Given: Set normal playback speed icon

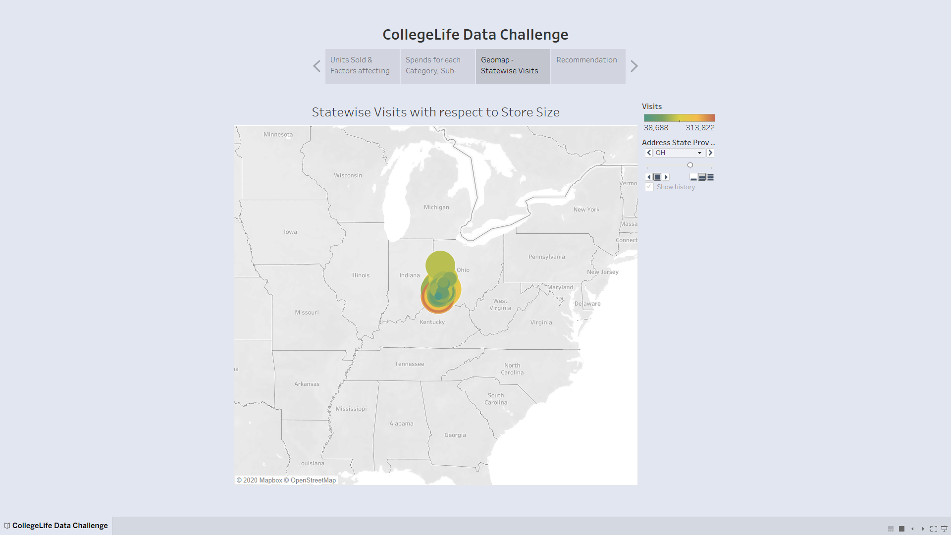Looking at the screenshot, I should coord(702,177).
